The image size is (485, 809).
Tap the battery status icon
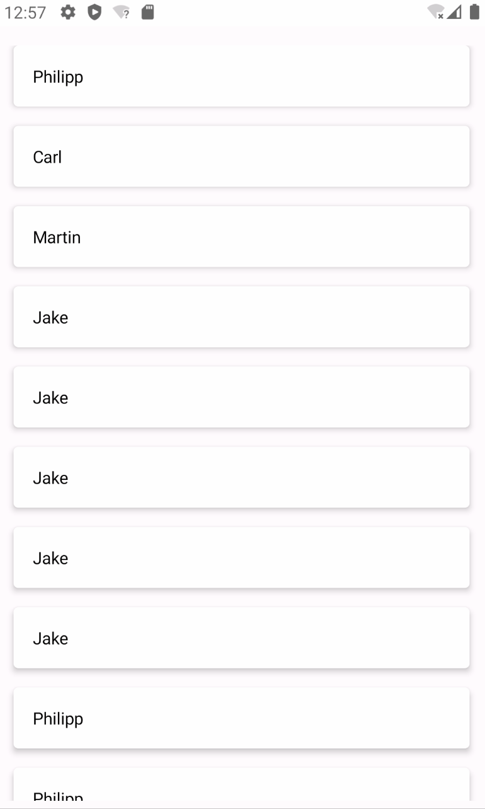click(x=474, y=12)
